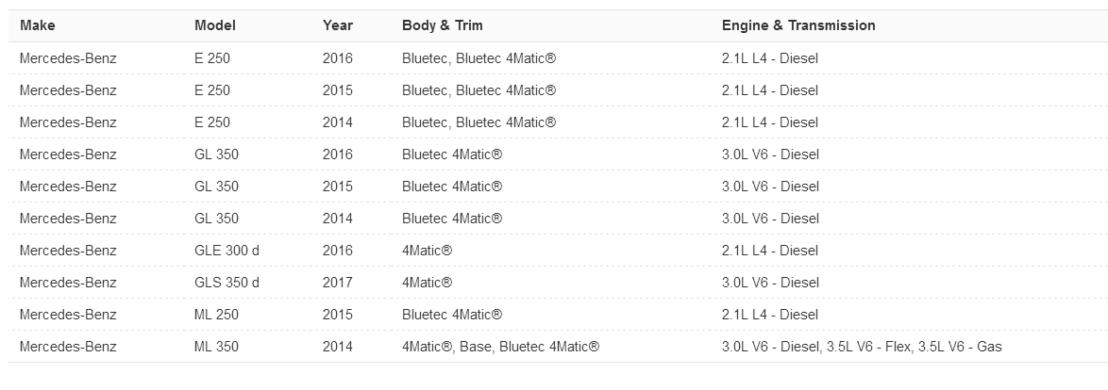Image resolution: width=1108 pixels, height=390 pixels.
Task: Select the year 2015 in the GL 350 row
Action: [337, 187]
